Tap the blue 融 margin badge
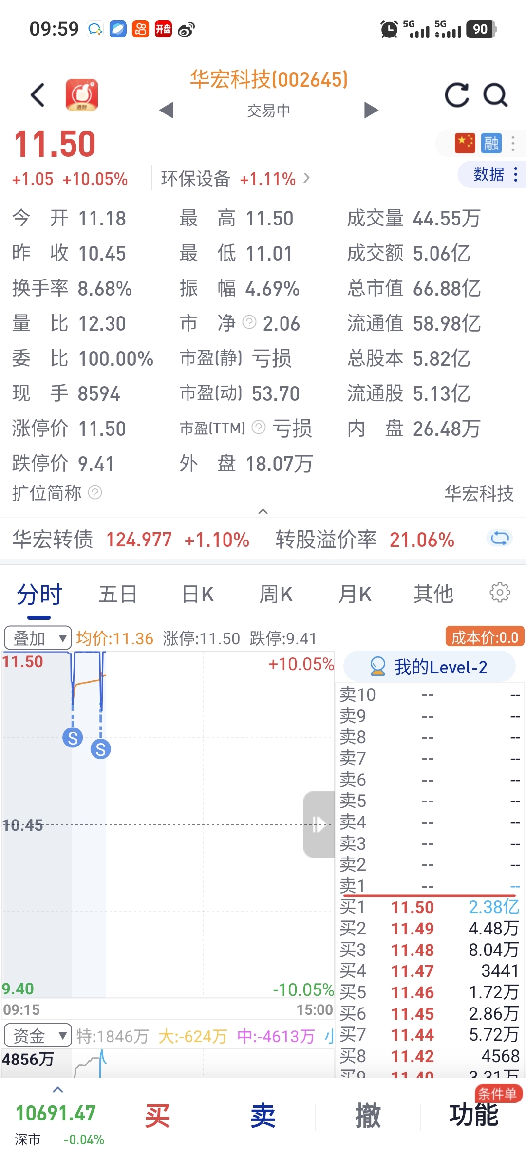This screenshot has height=1157, width=526. (491, 143)
